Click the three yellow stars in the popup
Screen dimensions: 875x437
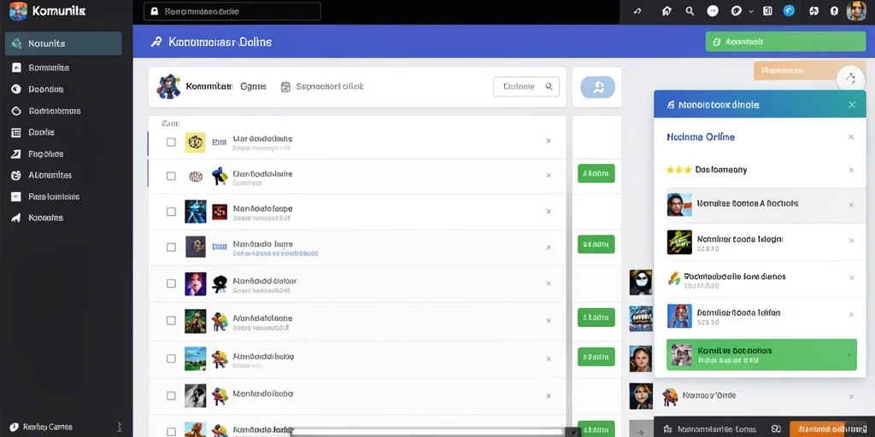click(x=679, y=170)
